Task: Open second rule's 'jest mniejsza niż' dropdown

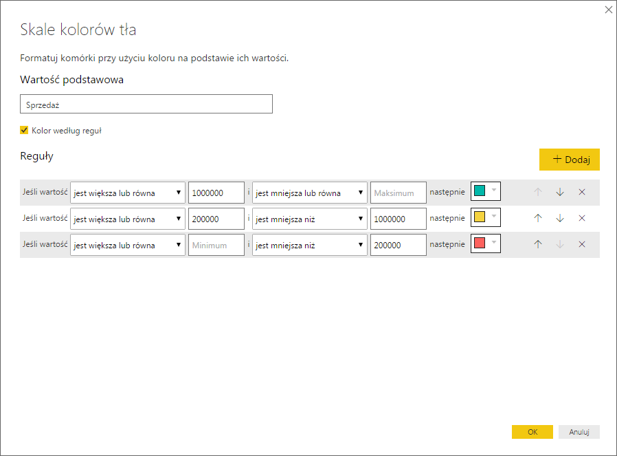Action: coord(309,219)
